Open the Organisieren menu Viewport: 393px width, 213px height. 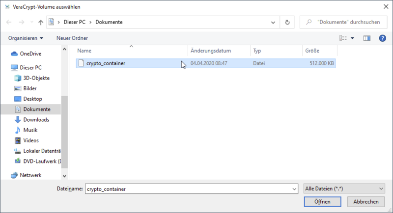coord(26,38)
